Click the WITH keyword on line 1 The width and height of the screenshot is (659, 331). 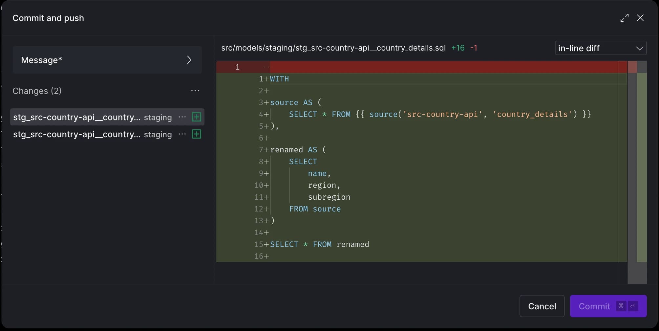[x=279, y=79]
